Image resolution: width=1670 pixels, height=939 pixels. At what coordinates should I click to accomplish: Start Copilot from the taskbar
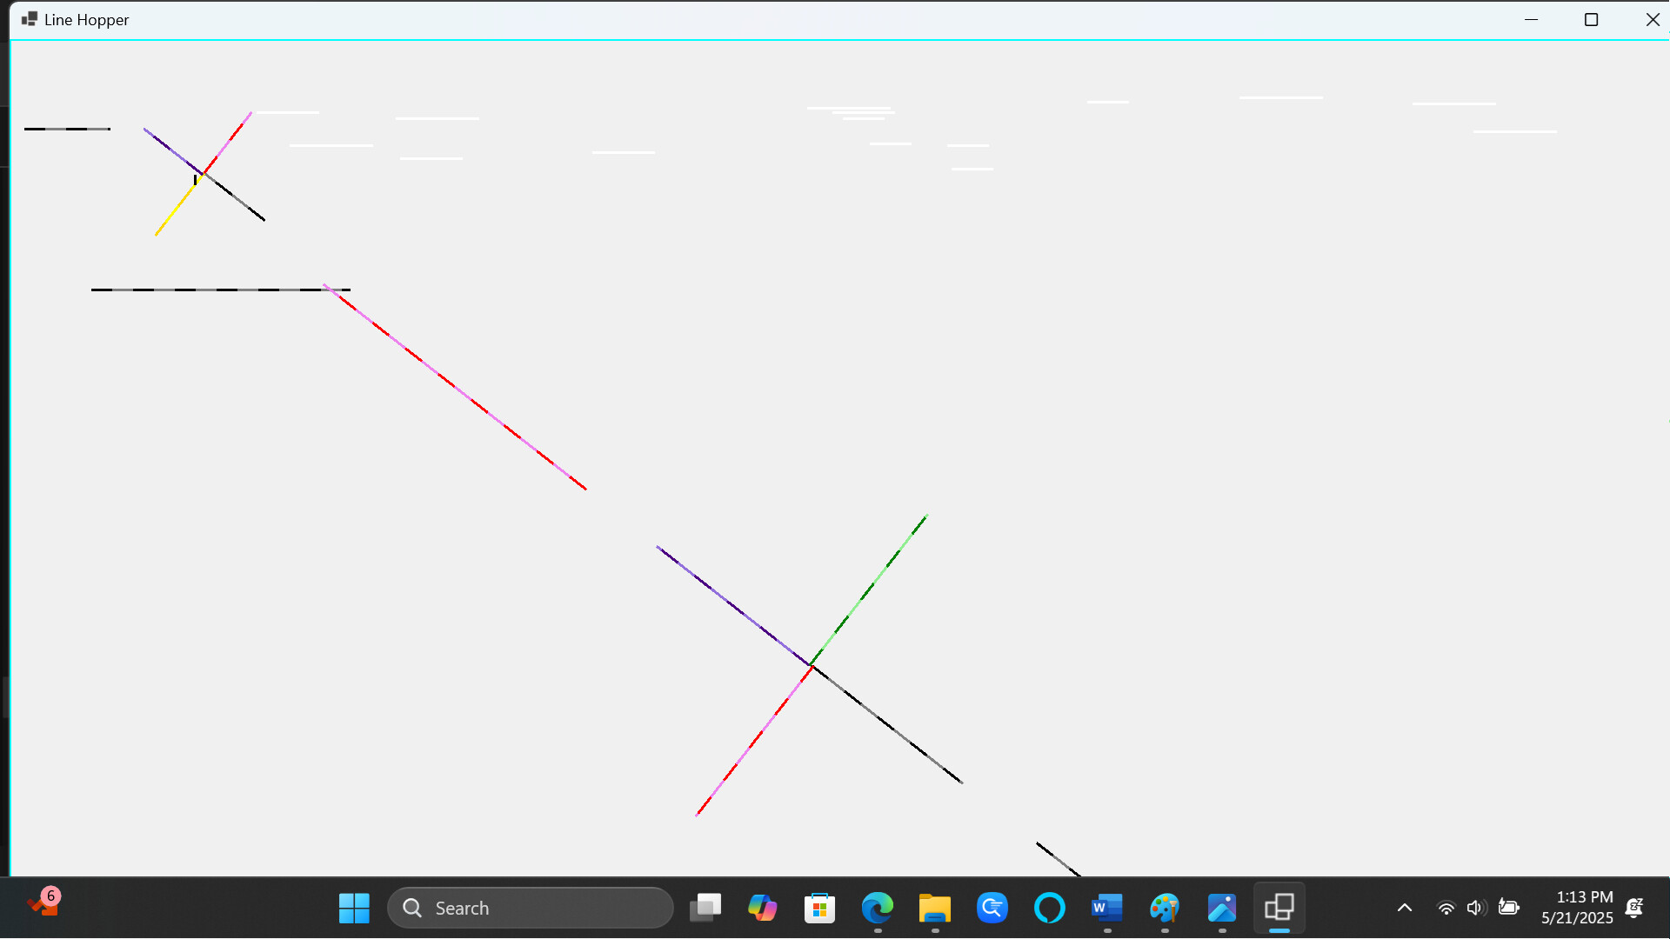click(763, 908)
